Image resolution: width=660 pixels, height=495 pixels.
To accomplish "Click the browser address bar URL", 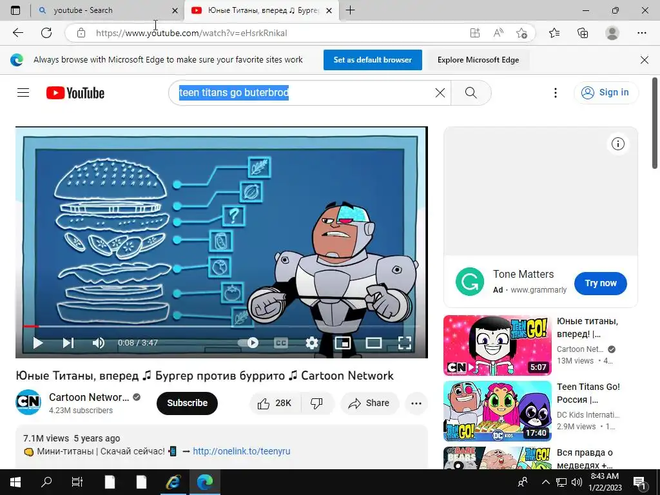I will (191, 33).
